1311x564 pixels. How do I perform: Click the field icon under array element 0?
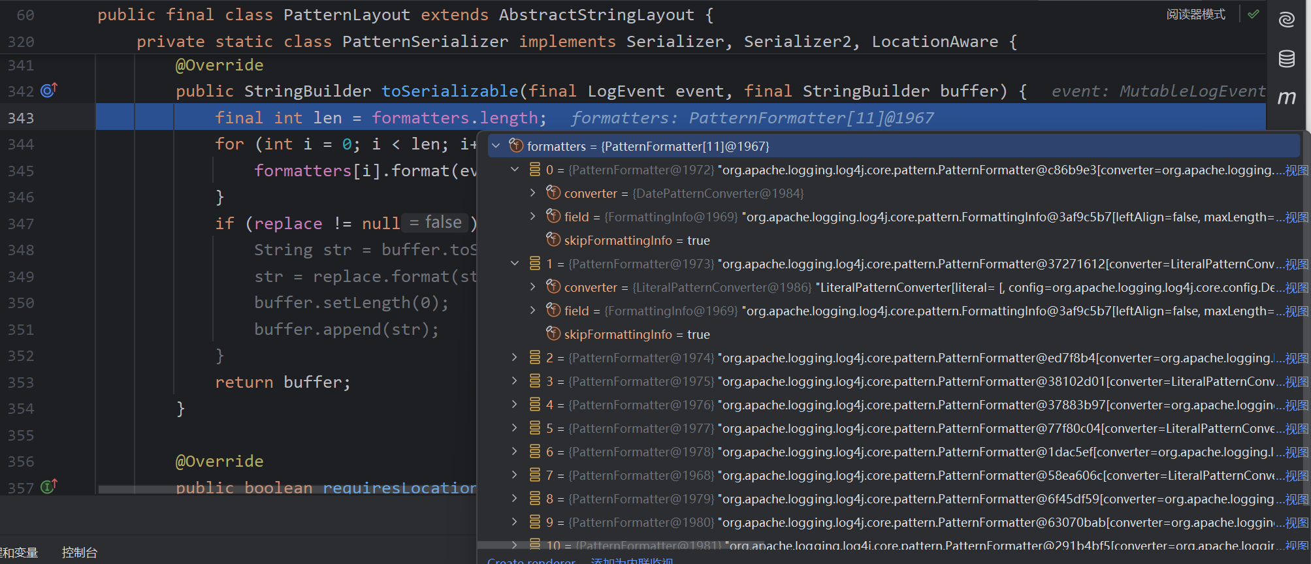[553, 216]
